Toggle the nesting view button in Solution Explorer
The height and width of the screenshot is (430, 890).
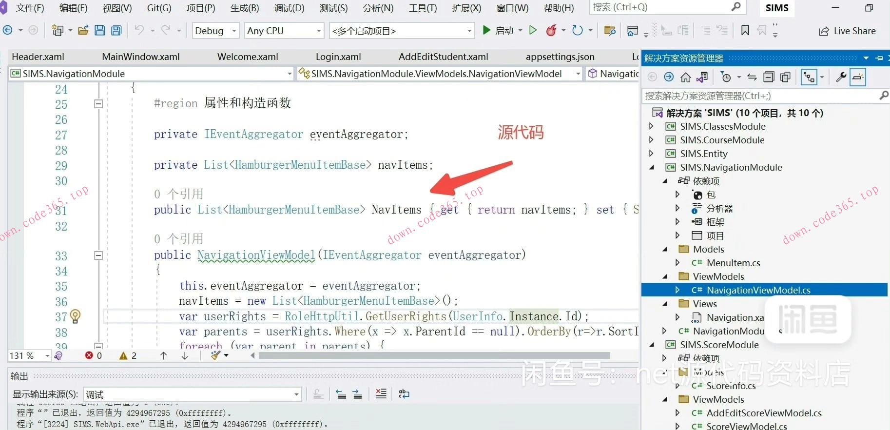[x=810, y=77]
